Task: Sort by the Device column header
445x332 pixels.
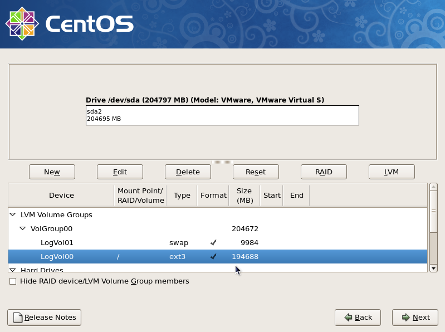Action: [61, 196]
